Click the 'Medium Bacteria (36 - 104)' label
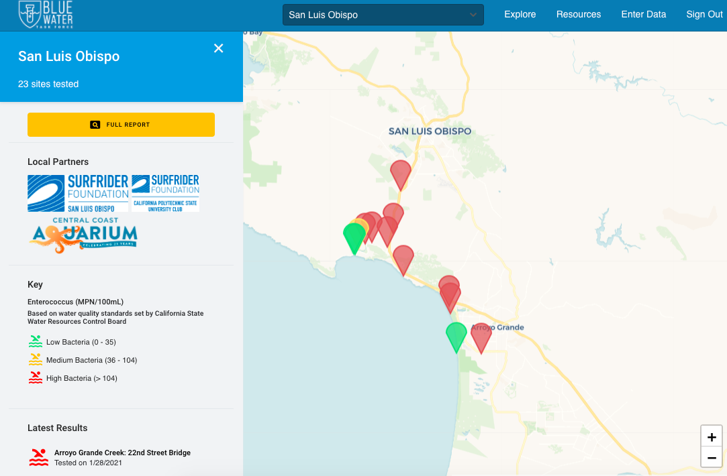Viewport: 727px width, 476px height. click(x=92, y=360)
